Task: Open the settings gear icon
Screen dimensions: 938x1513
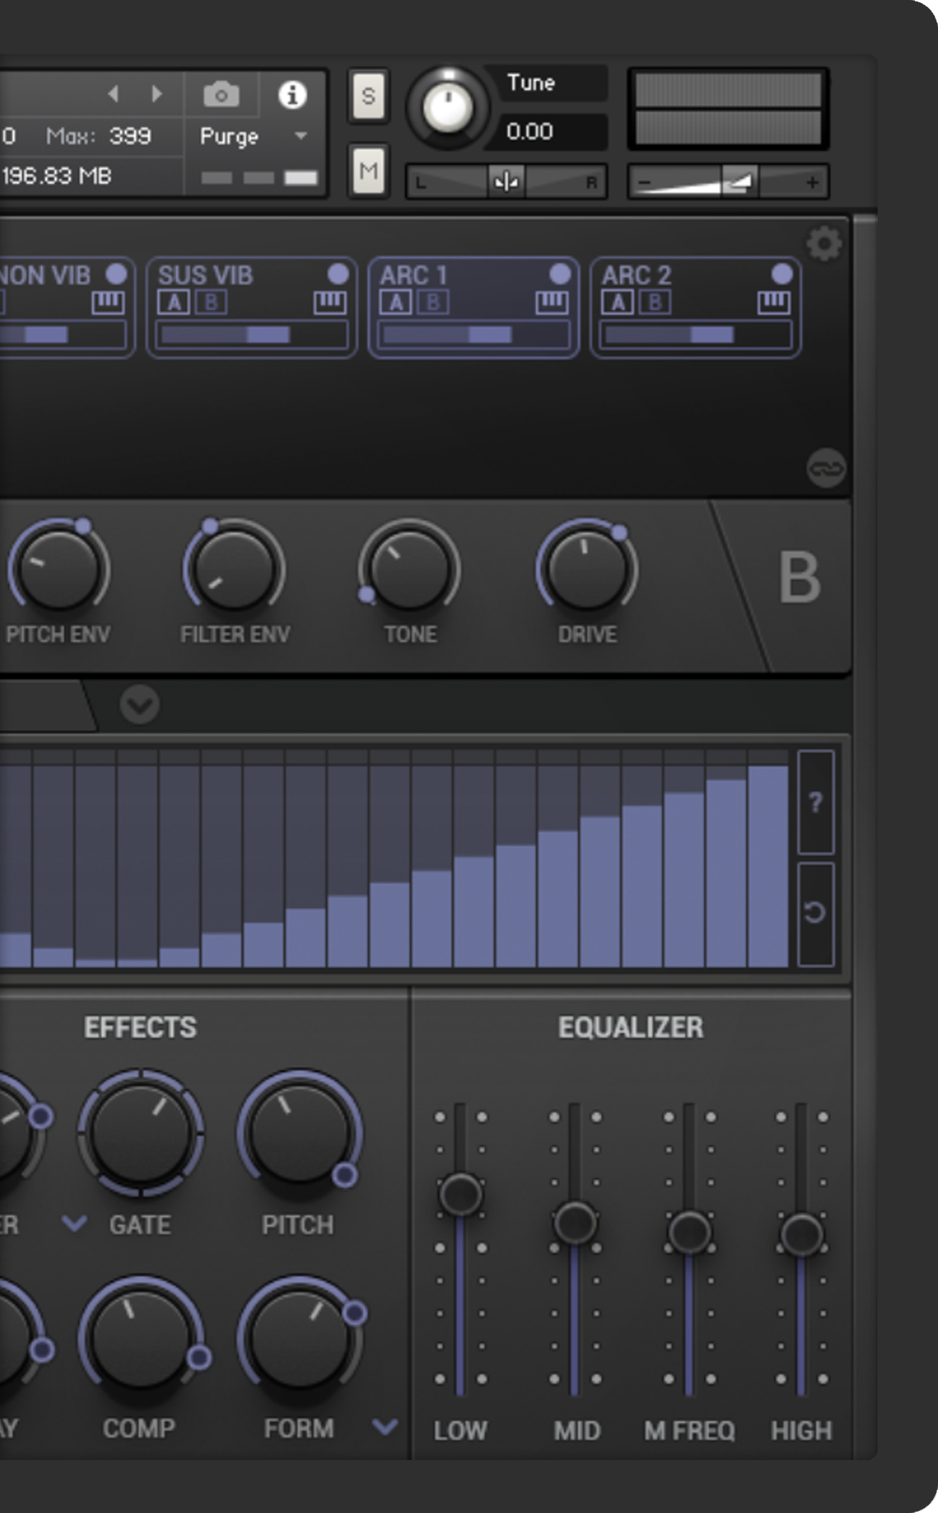Action: pyautogui.click(x=824, y=245)
